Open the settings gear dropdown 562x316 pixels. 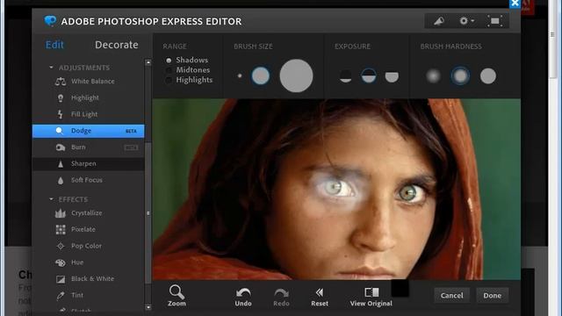point(466,21)
